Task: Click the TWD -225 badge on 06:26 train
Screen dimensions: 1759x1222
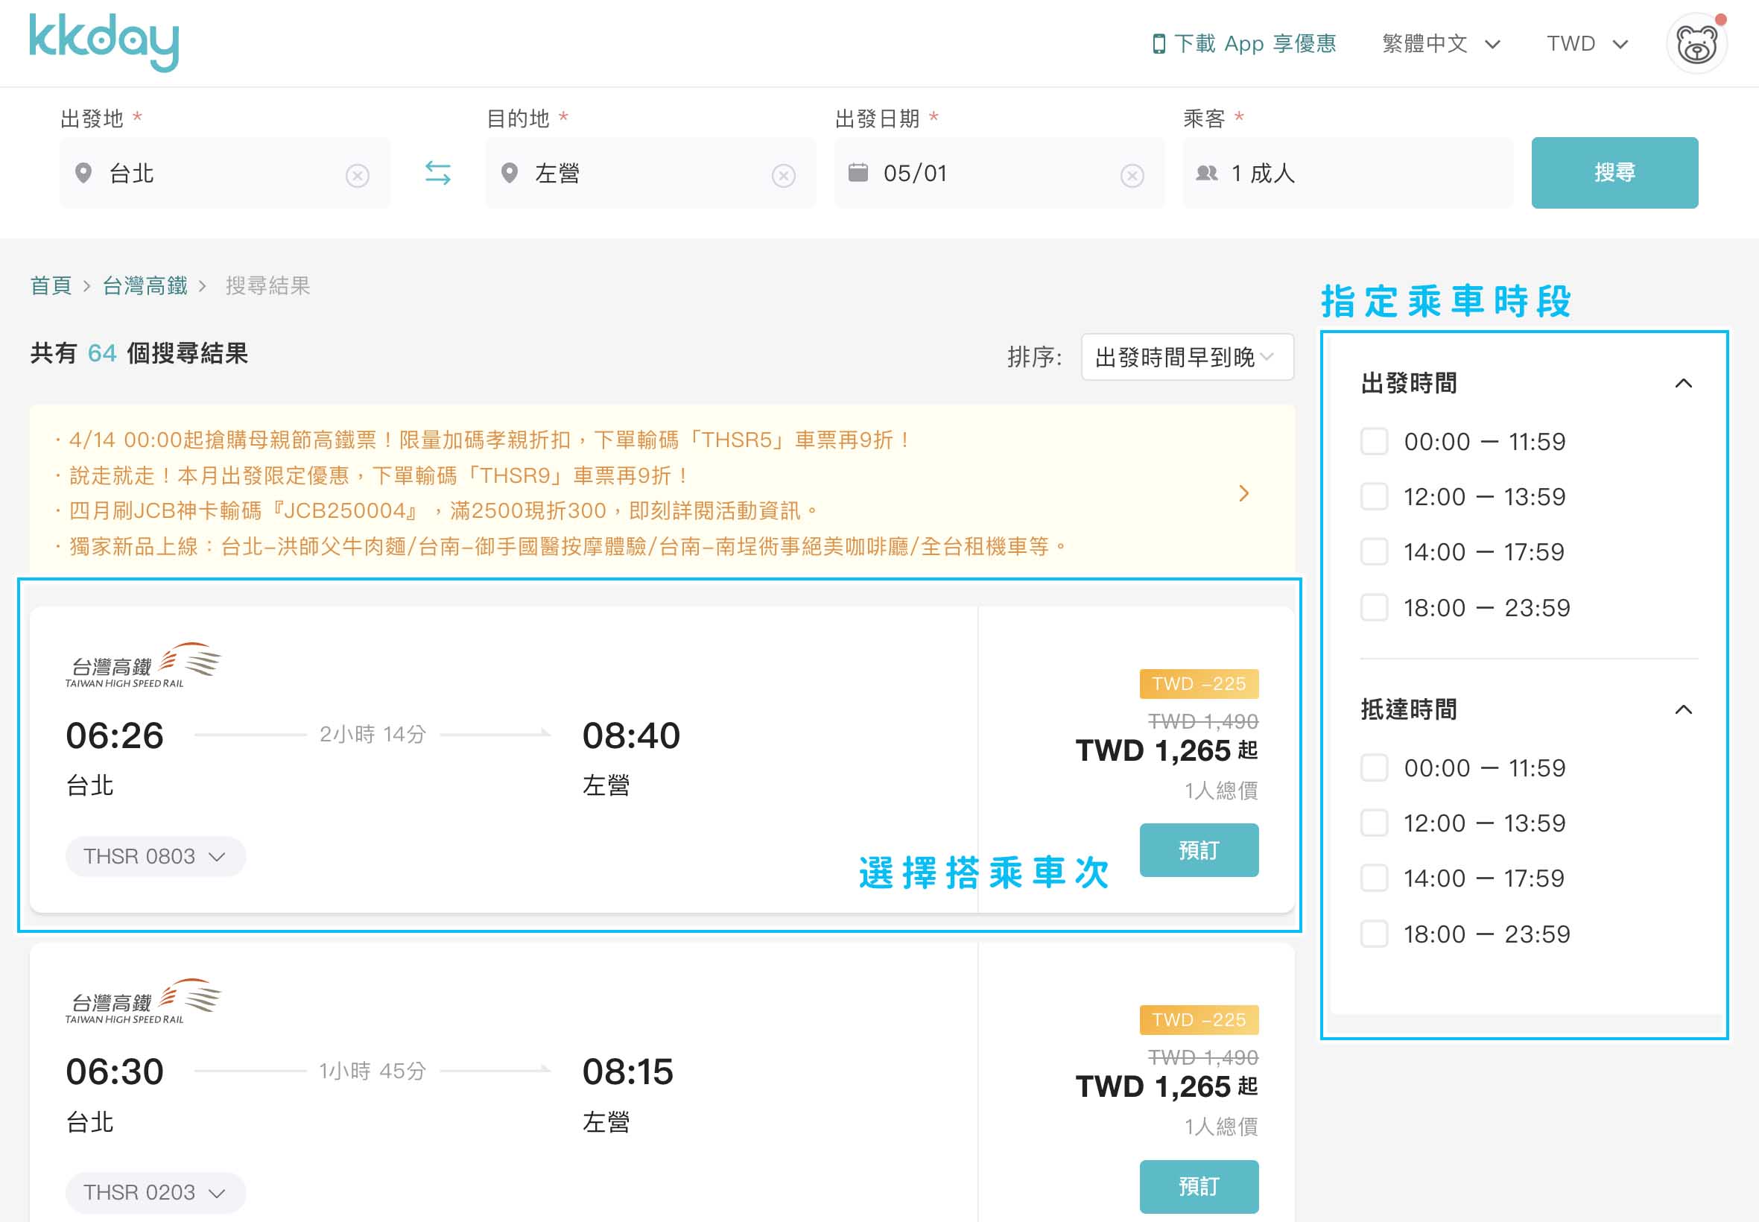Action: 1199,684
